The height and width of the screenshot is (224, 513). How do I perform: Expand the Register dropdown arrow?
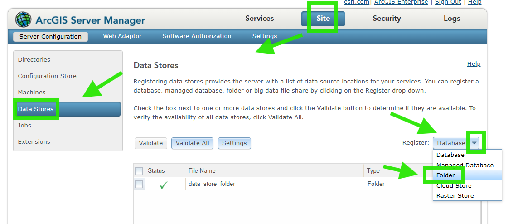(x=474, y=143)
